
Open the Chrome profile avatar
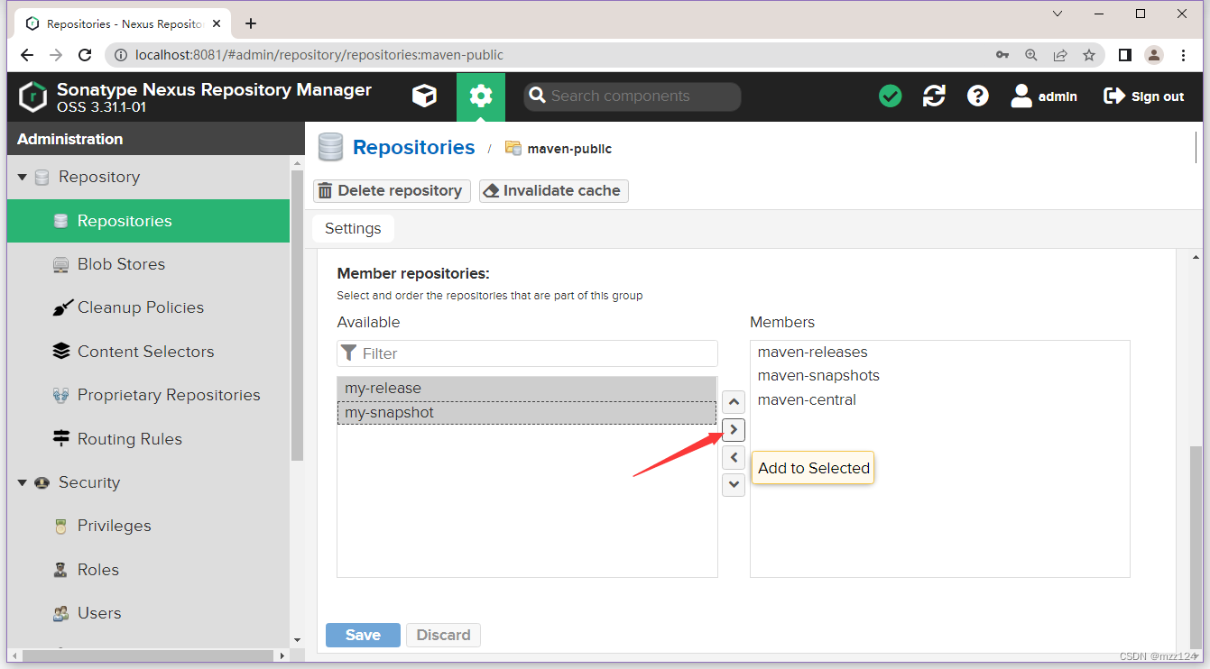pyautogui.click(x=1154, y=55)
